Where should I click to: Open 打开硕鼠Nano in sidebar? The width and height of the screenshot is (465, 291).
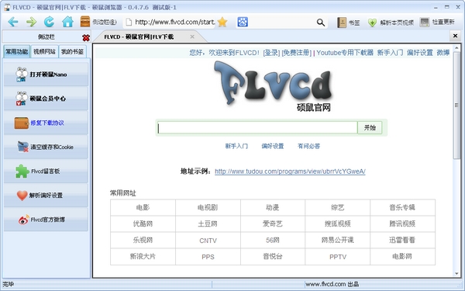(x=46, y=74)
